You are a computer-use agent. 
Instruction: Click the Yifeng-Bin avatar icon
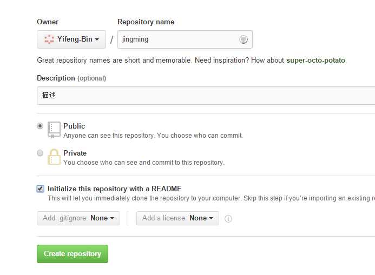(49, 39)
